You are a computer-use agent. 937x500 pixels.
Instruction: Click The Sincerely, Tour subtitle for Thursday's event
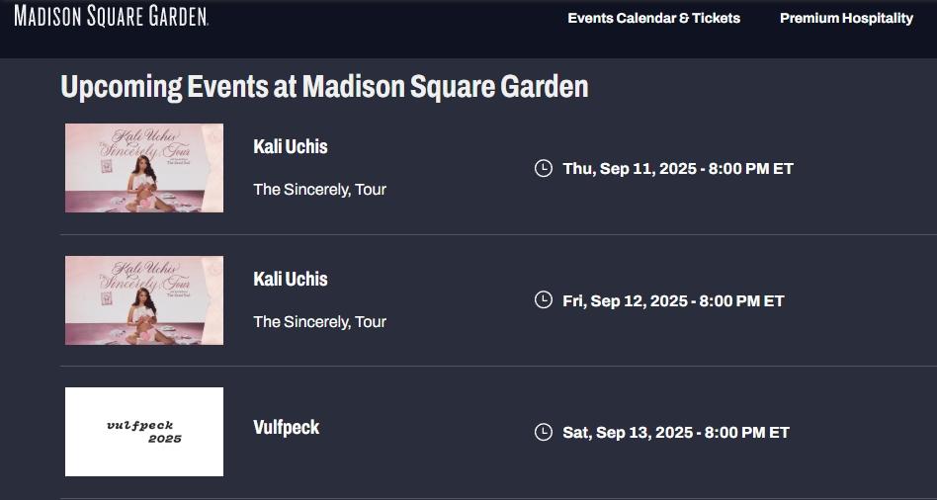[319, 189]
